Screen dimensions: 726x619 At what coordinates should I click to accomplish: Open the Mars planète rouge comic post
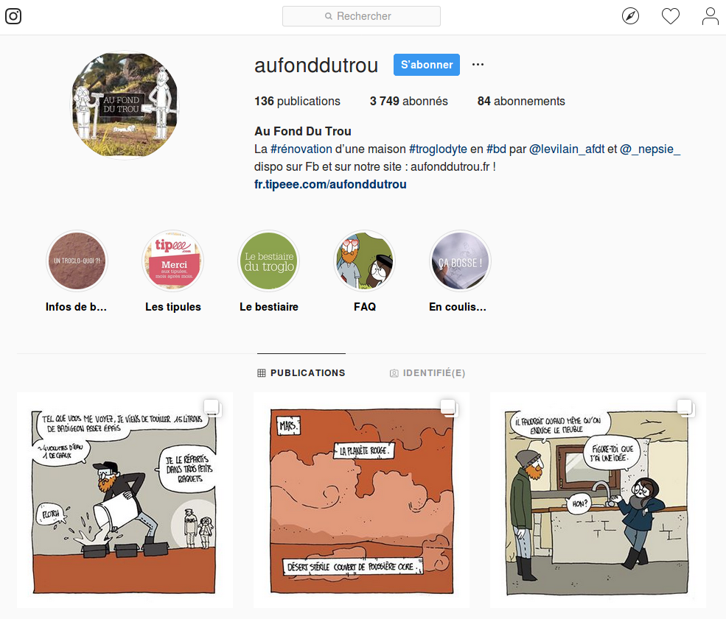click(x=361, y=500)
